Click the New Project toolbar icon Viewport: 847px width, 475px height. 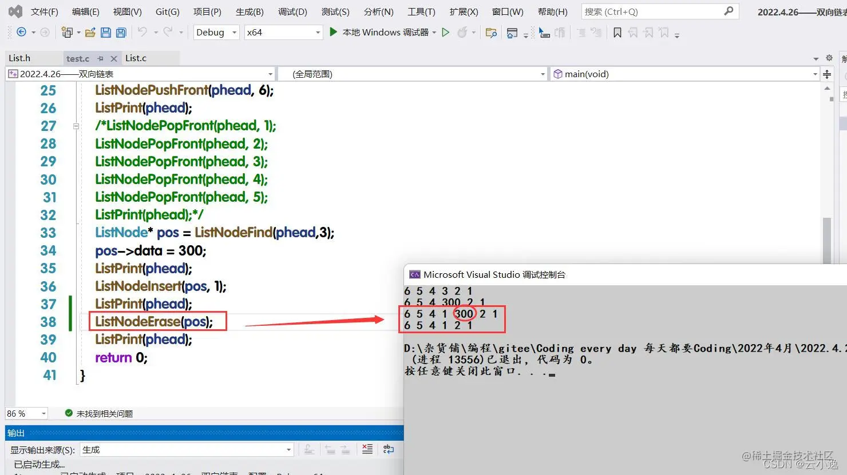[x=67, y=33]
